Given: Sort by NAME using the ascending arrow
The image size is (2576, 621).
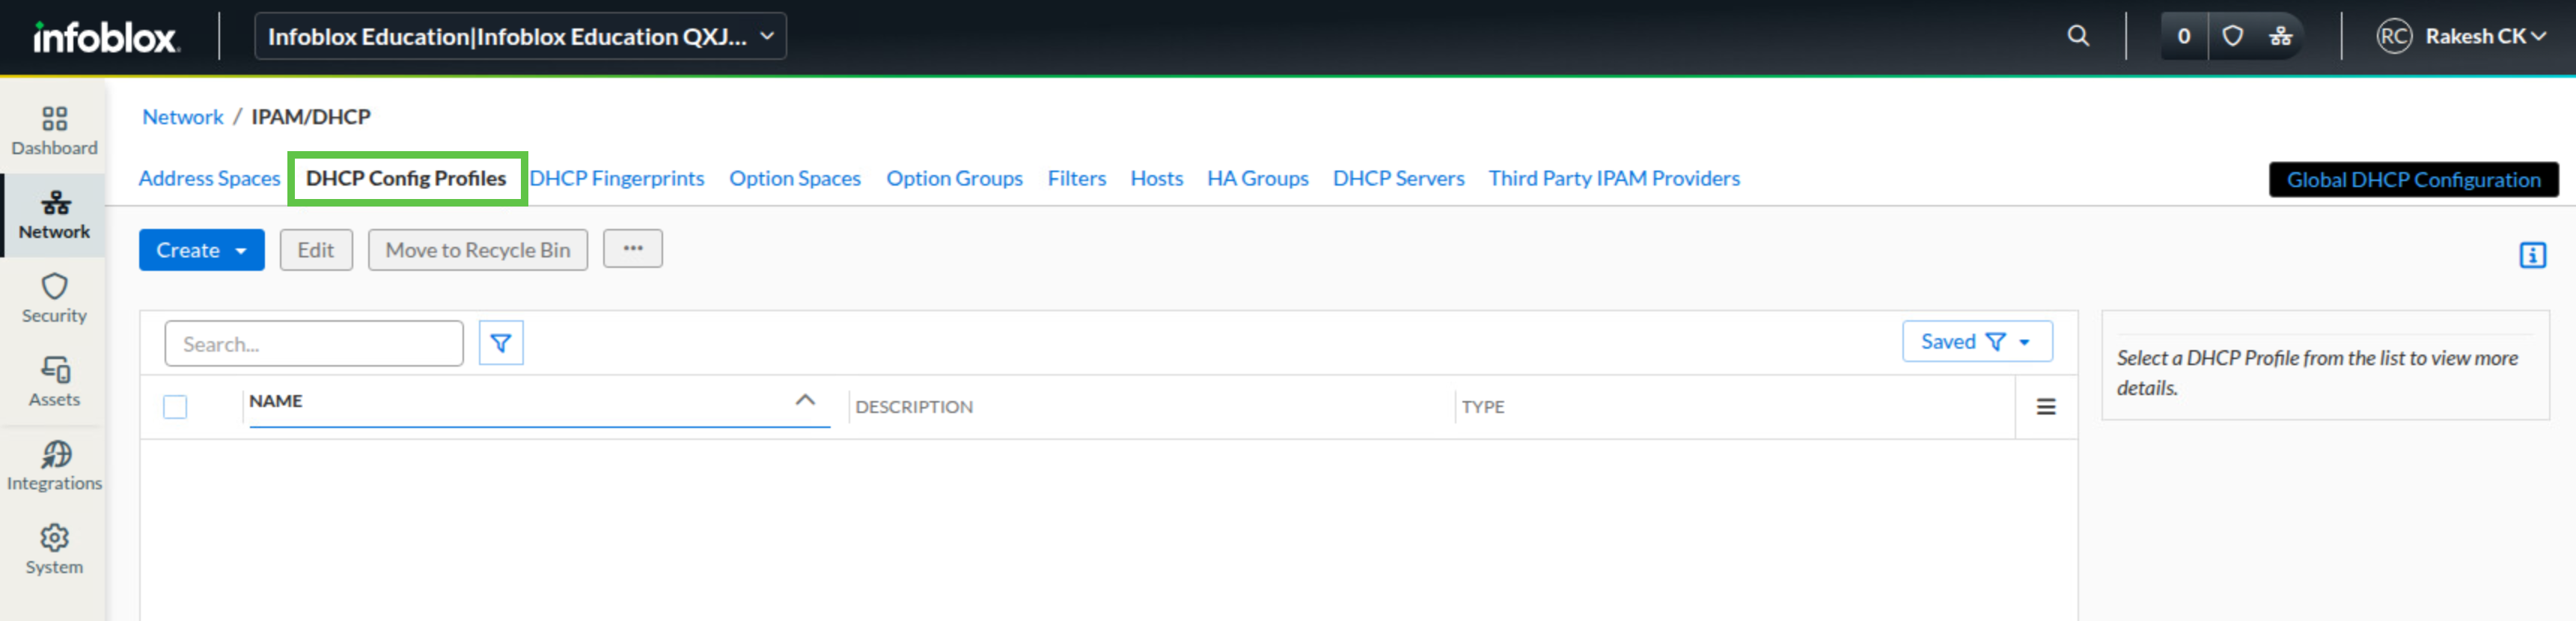Looking at the screenshot, I should pos(805,400).
